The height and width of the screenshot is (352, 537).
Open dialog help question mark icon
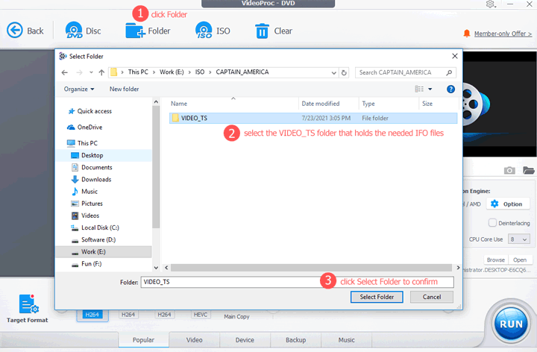pos(450,89)
